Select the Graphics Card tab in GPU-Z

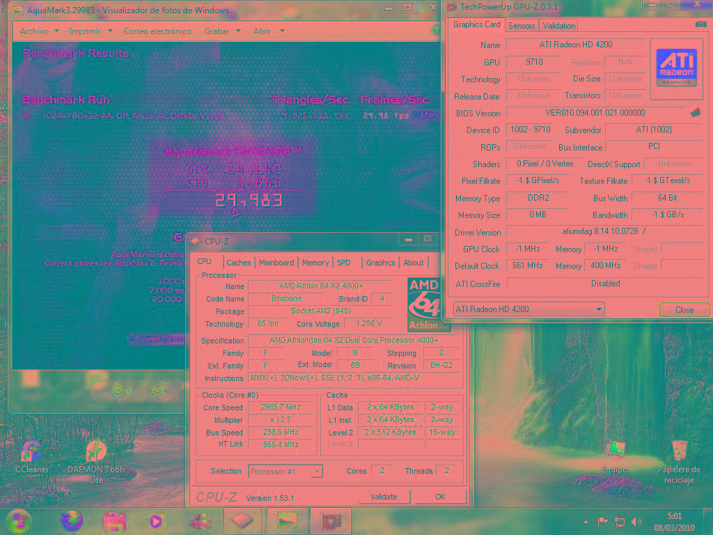[476, 24]
